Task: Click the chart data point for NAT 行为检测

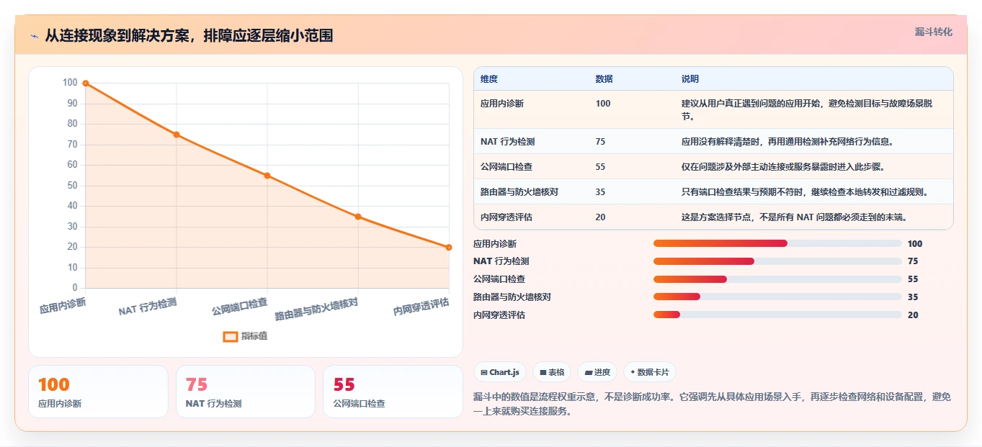Action: tap(177, 135)
